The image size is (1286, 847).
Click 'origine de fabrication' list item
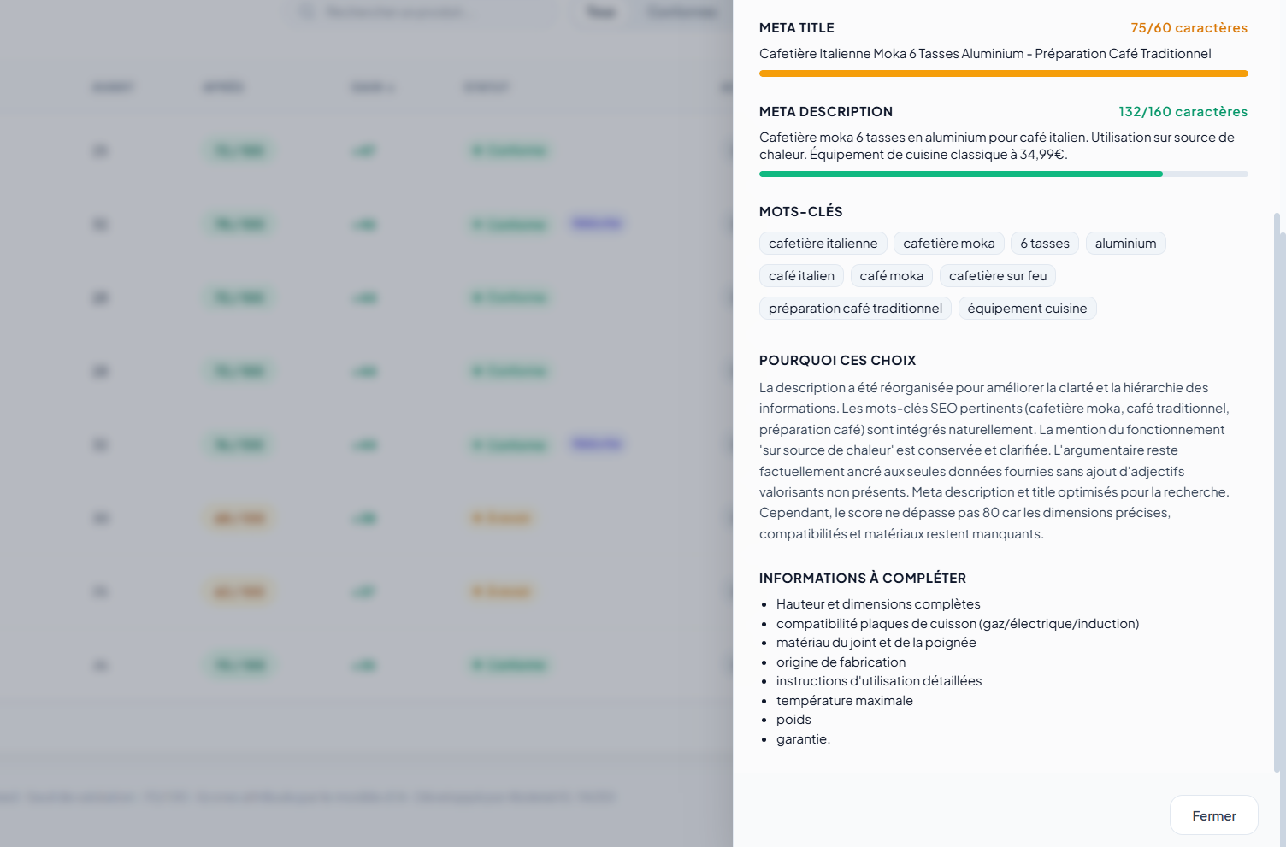click(841, 662)
